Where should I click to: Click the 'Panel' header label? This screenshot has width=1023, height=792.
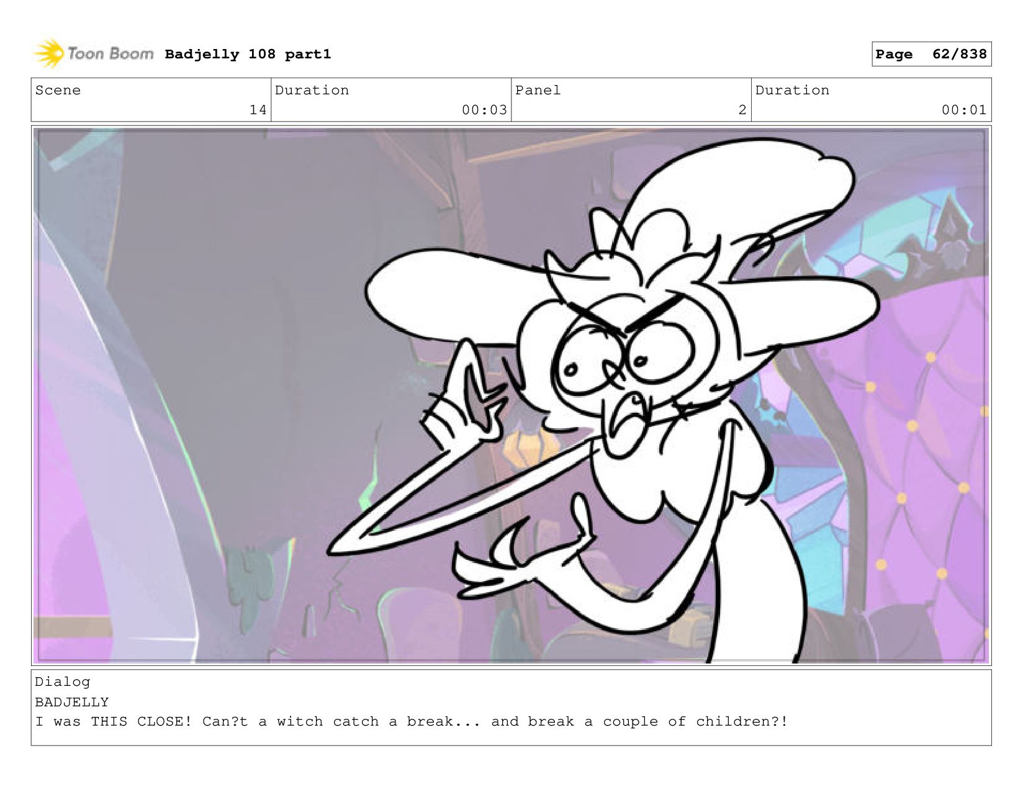coord(538,90)
